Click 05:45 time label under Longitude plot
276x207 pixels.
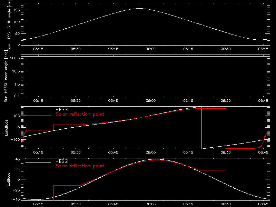pos(113,152)
